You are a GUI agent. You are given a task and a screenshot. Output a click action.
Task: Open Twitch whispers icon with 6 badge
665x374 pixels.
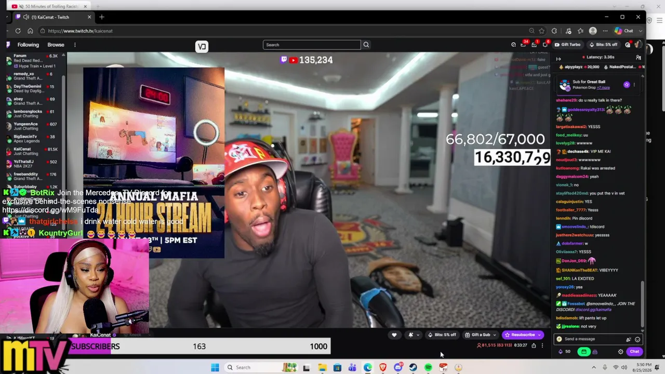[545, 45]
